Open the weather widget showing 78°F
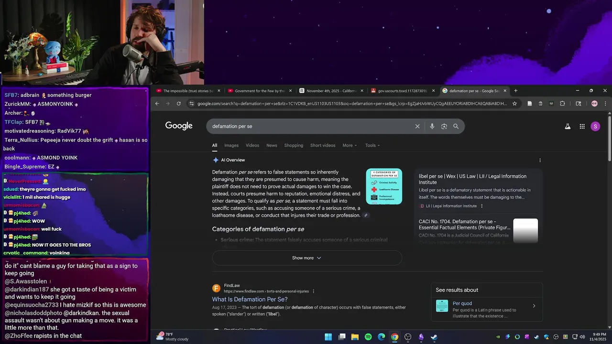612x344 pixels. click(x=172, y=337)
